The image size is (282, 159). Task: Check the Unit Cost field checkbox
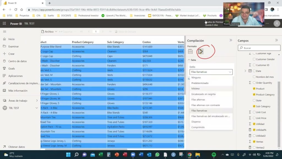pyautogui.click(x=254, y=112)
